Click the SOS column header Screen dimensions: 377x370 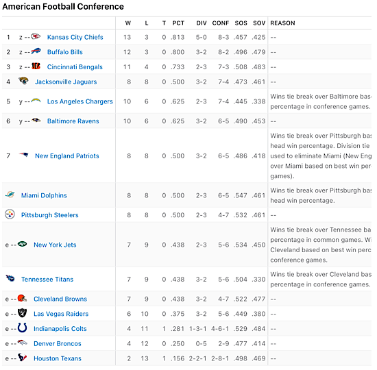[241, 23]
